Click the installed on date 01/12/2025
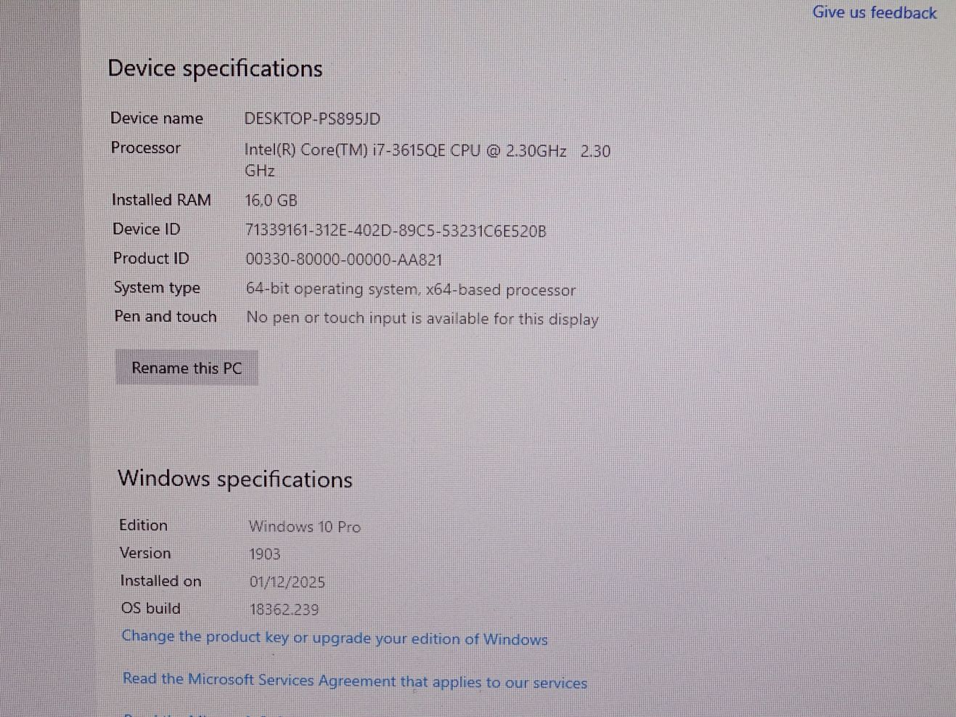The image size is (956, 717). (x=287, y=582)
